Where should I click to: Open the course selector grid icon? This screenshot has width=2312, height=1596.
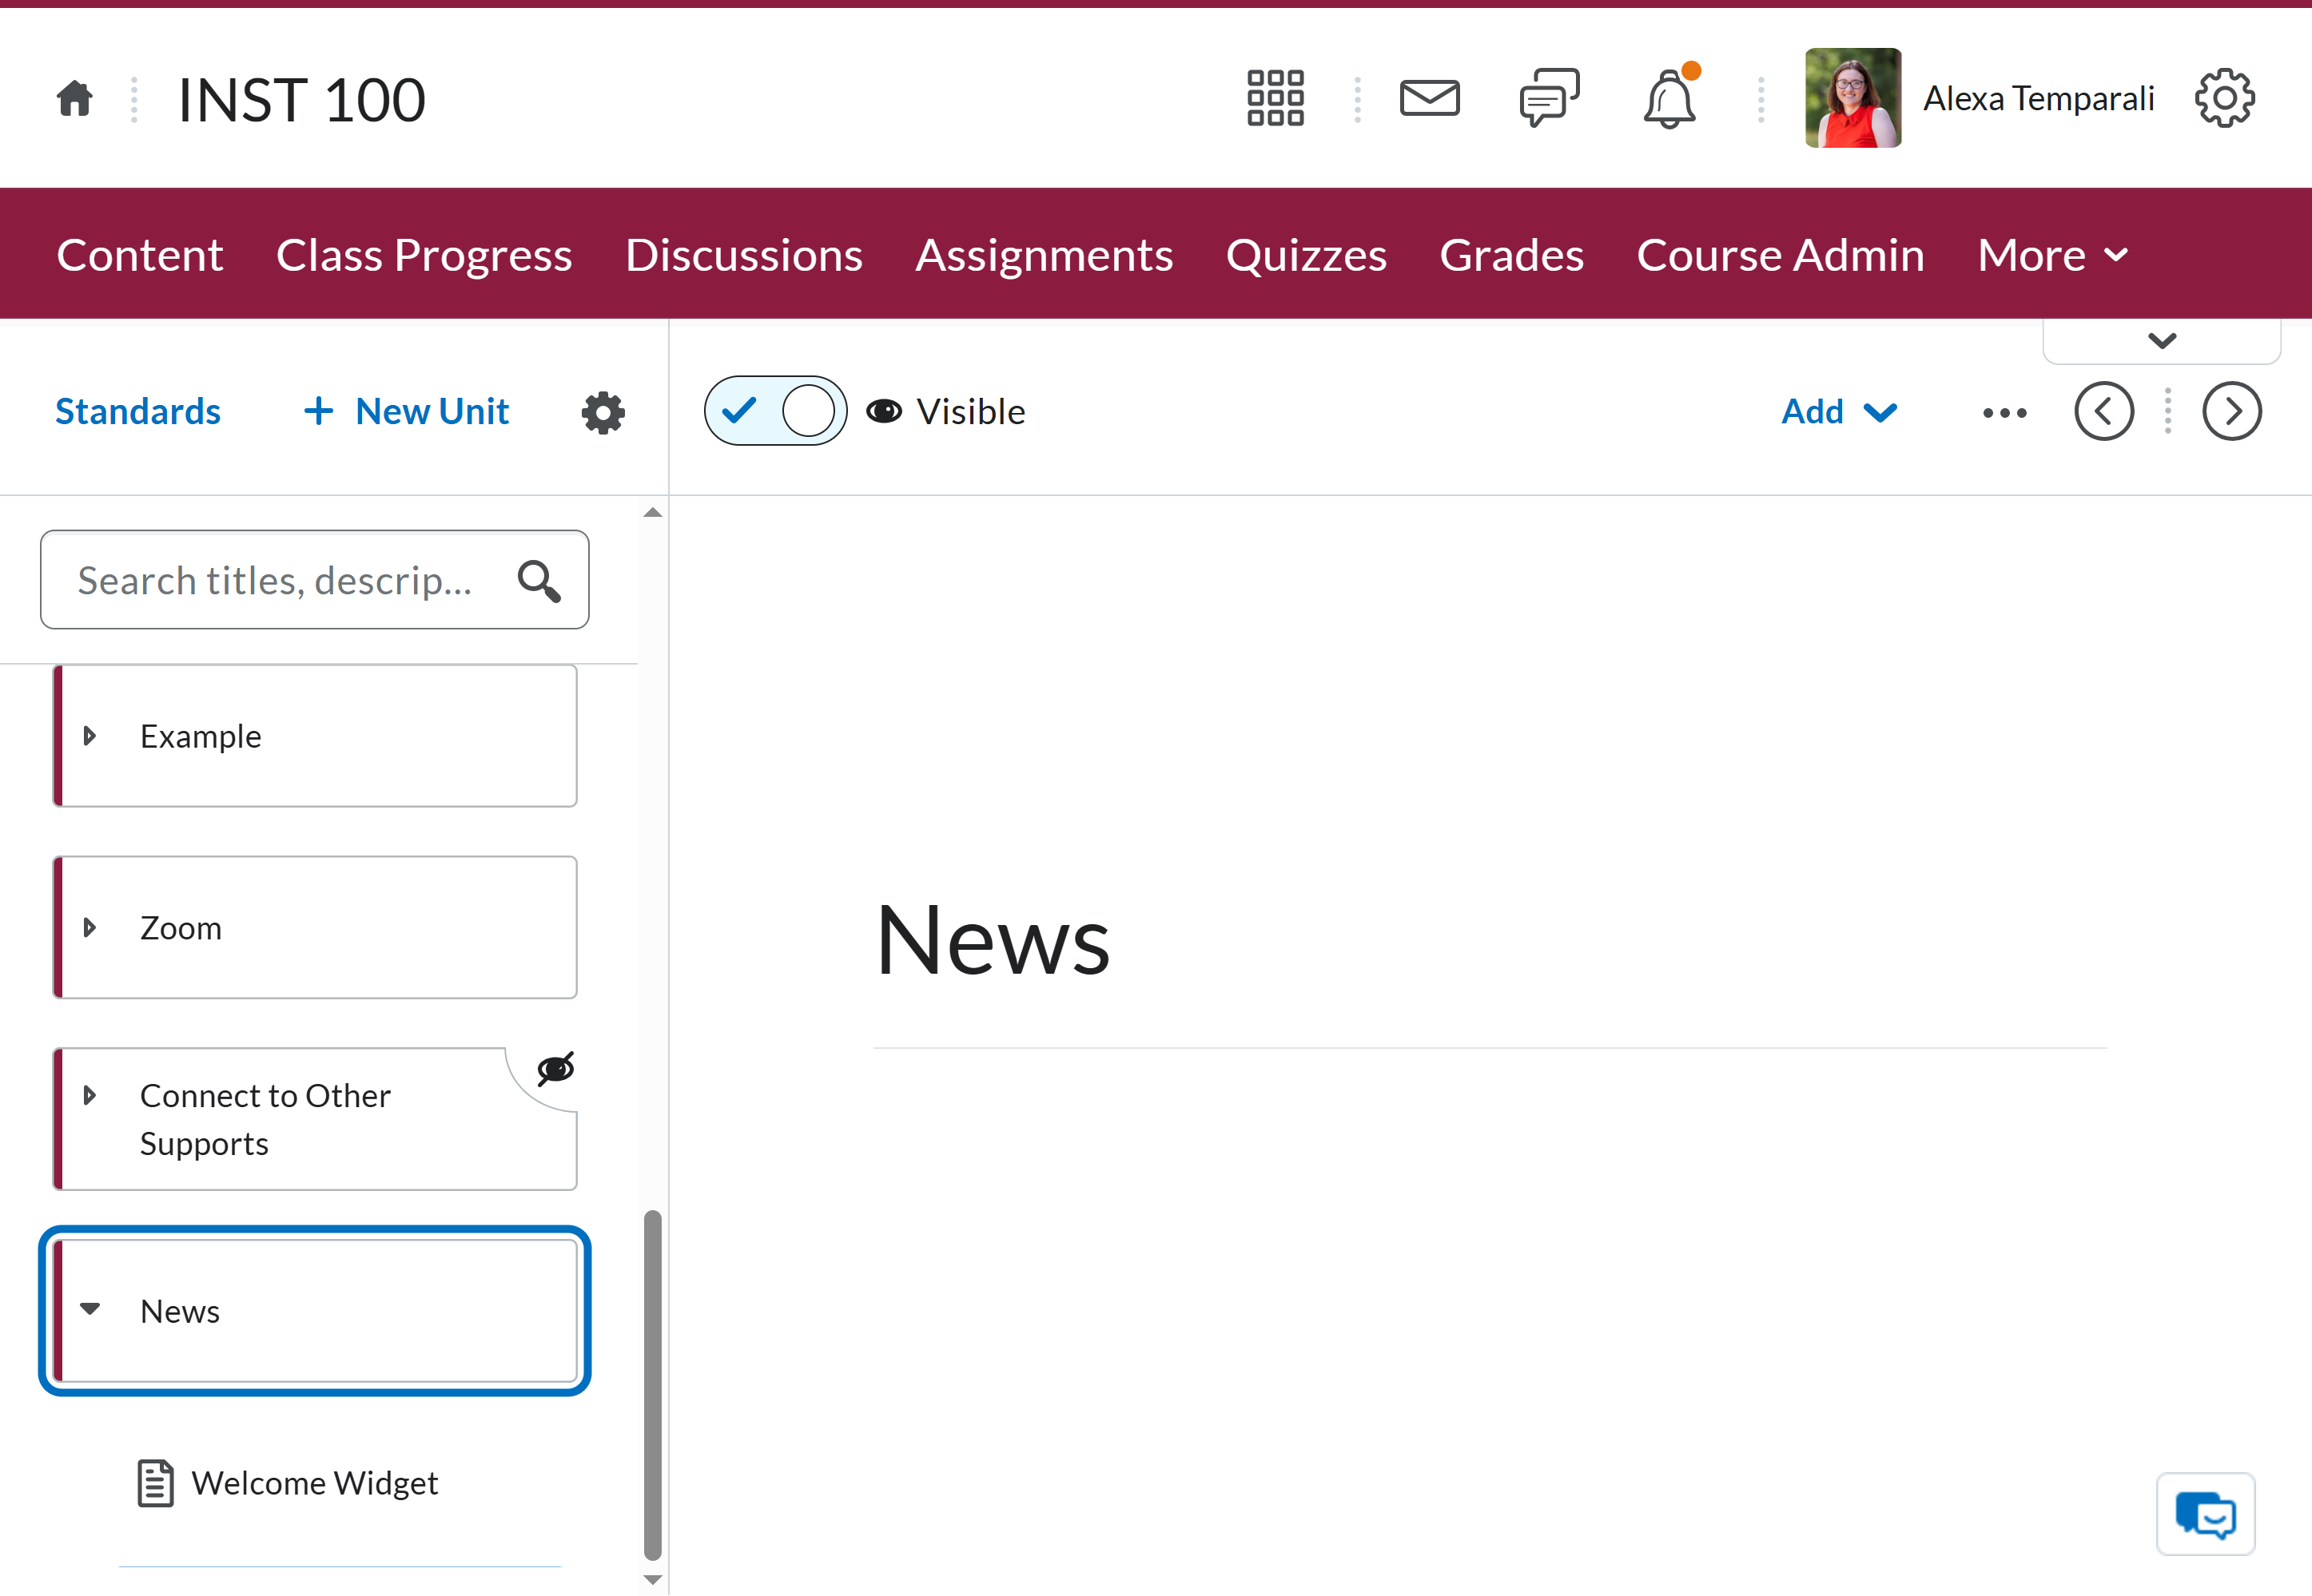(x=1275, y=98)
